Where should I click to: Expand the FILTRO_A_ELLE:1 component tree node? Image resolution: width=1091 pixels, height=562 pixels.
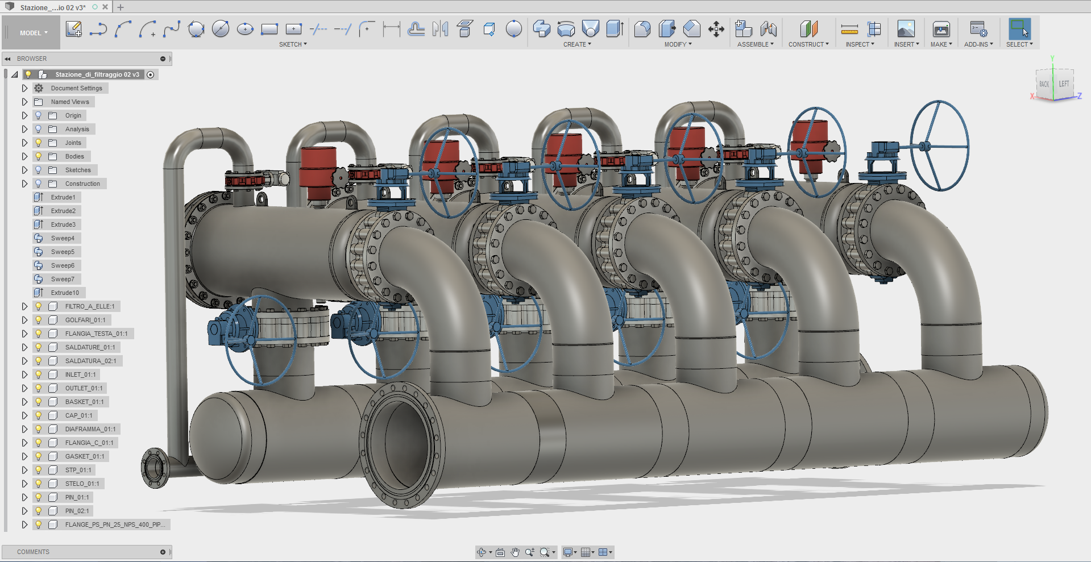tap(24, 306)
